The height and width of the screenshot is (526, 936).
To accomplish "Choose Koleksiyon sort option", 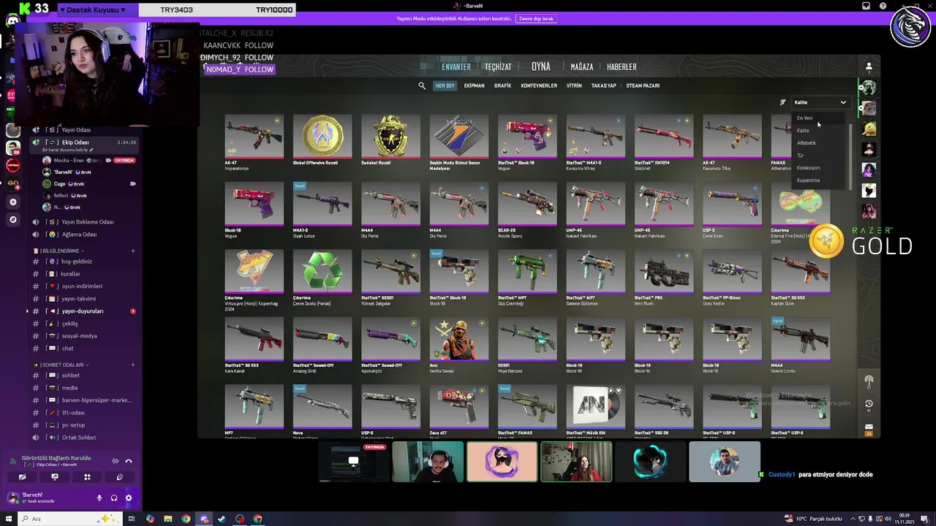I will [808, 167].
